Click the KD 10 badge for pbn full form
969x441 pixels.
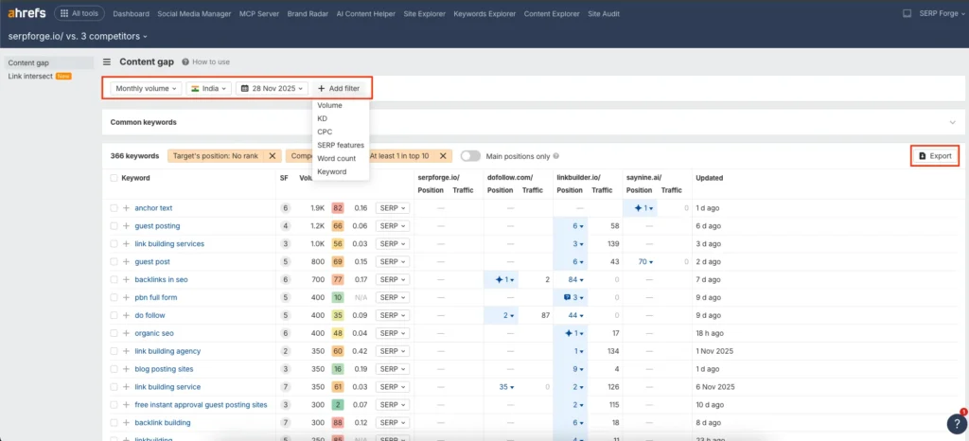pyautogui.click(x=338, y=298)
